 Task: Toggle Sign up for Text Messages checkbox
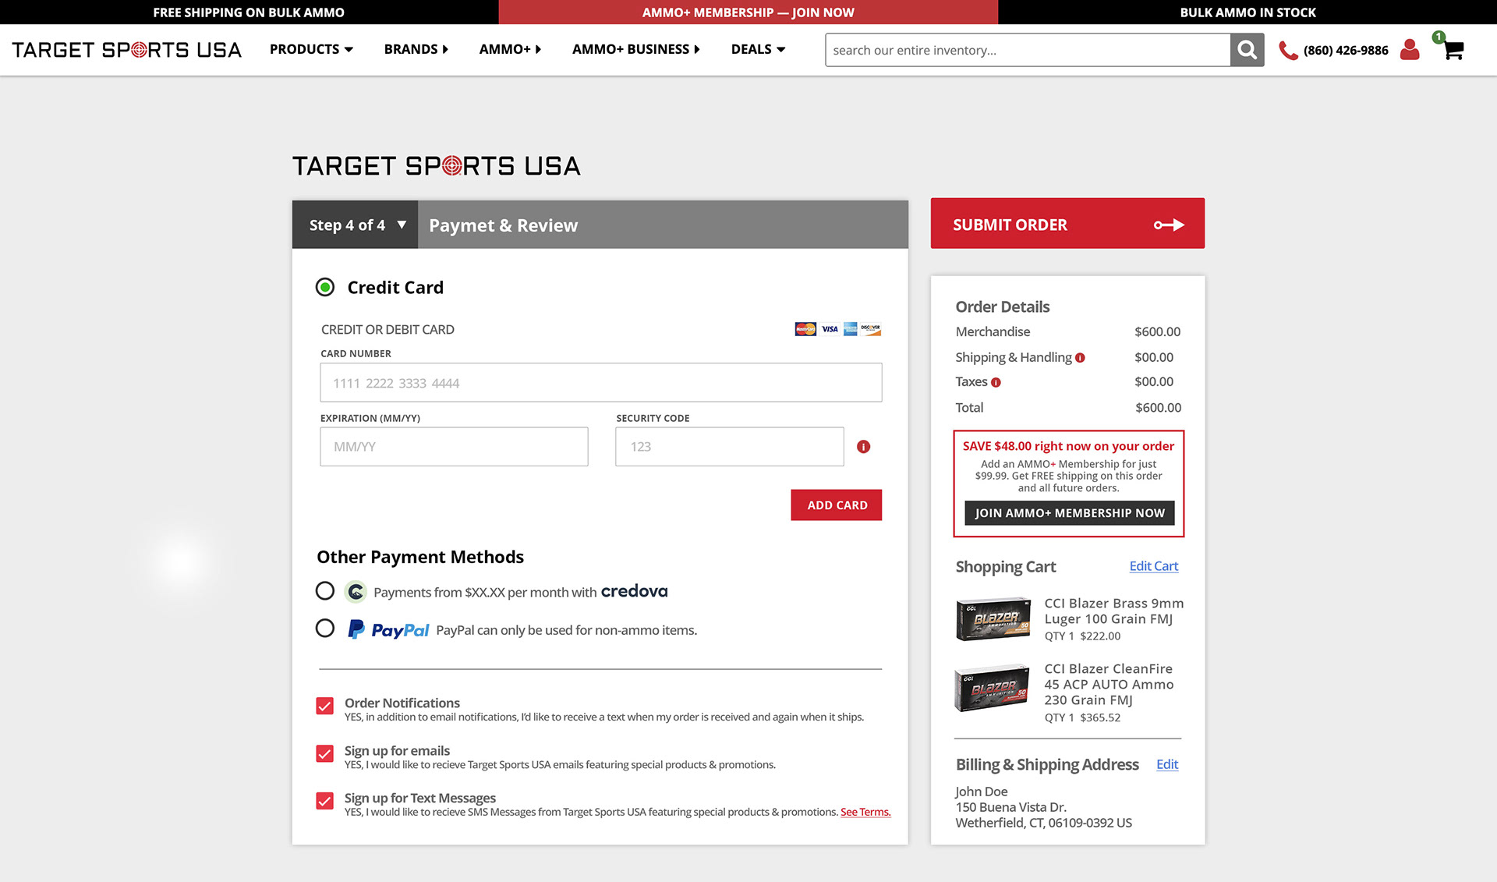pyautogui.click(x=325, y=801)
